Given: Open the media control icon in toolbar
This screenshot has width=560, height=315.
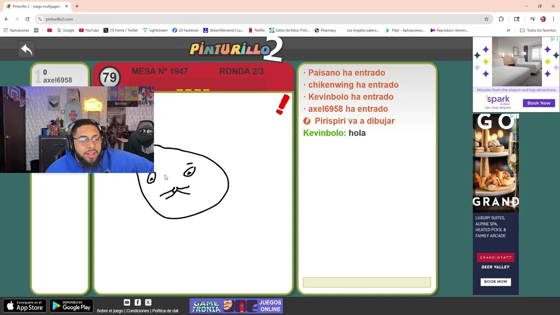Looking at the screenshot, I should (x=532, y=19).
